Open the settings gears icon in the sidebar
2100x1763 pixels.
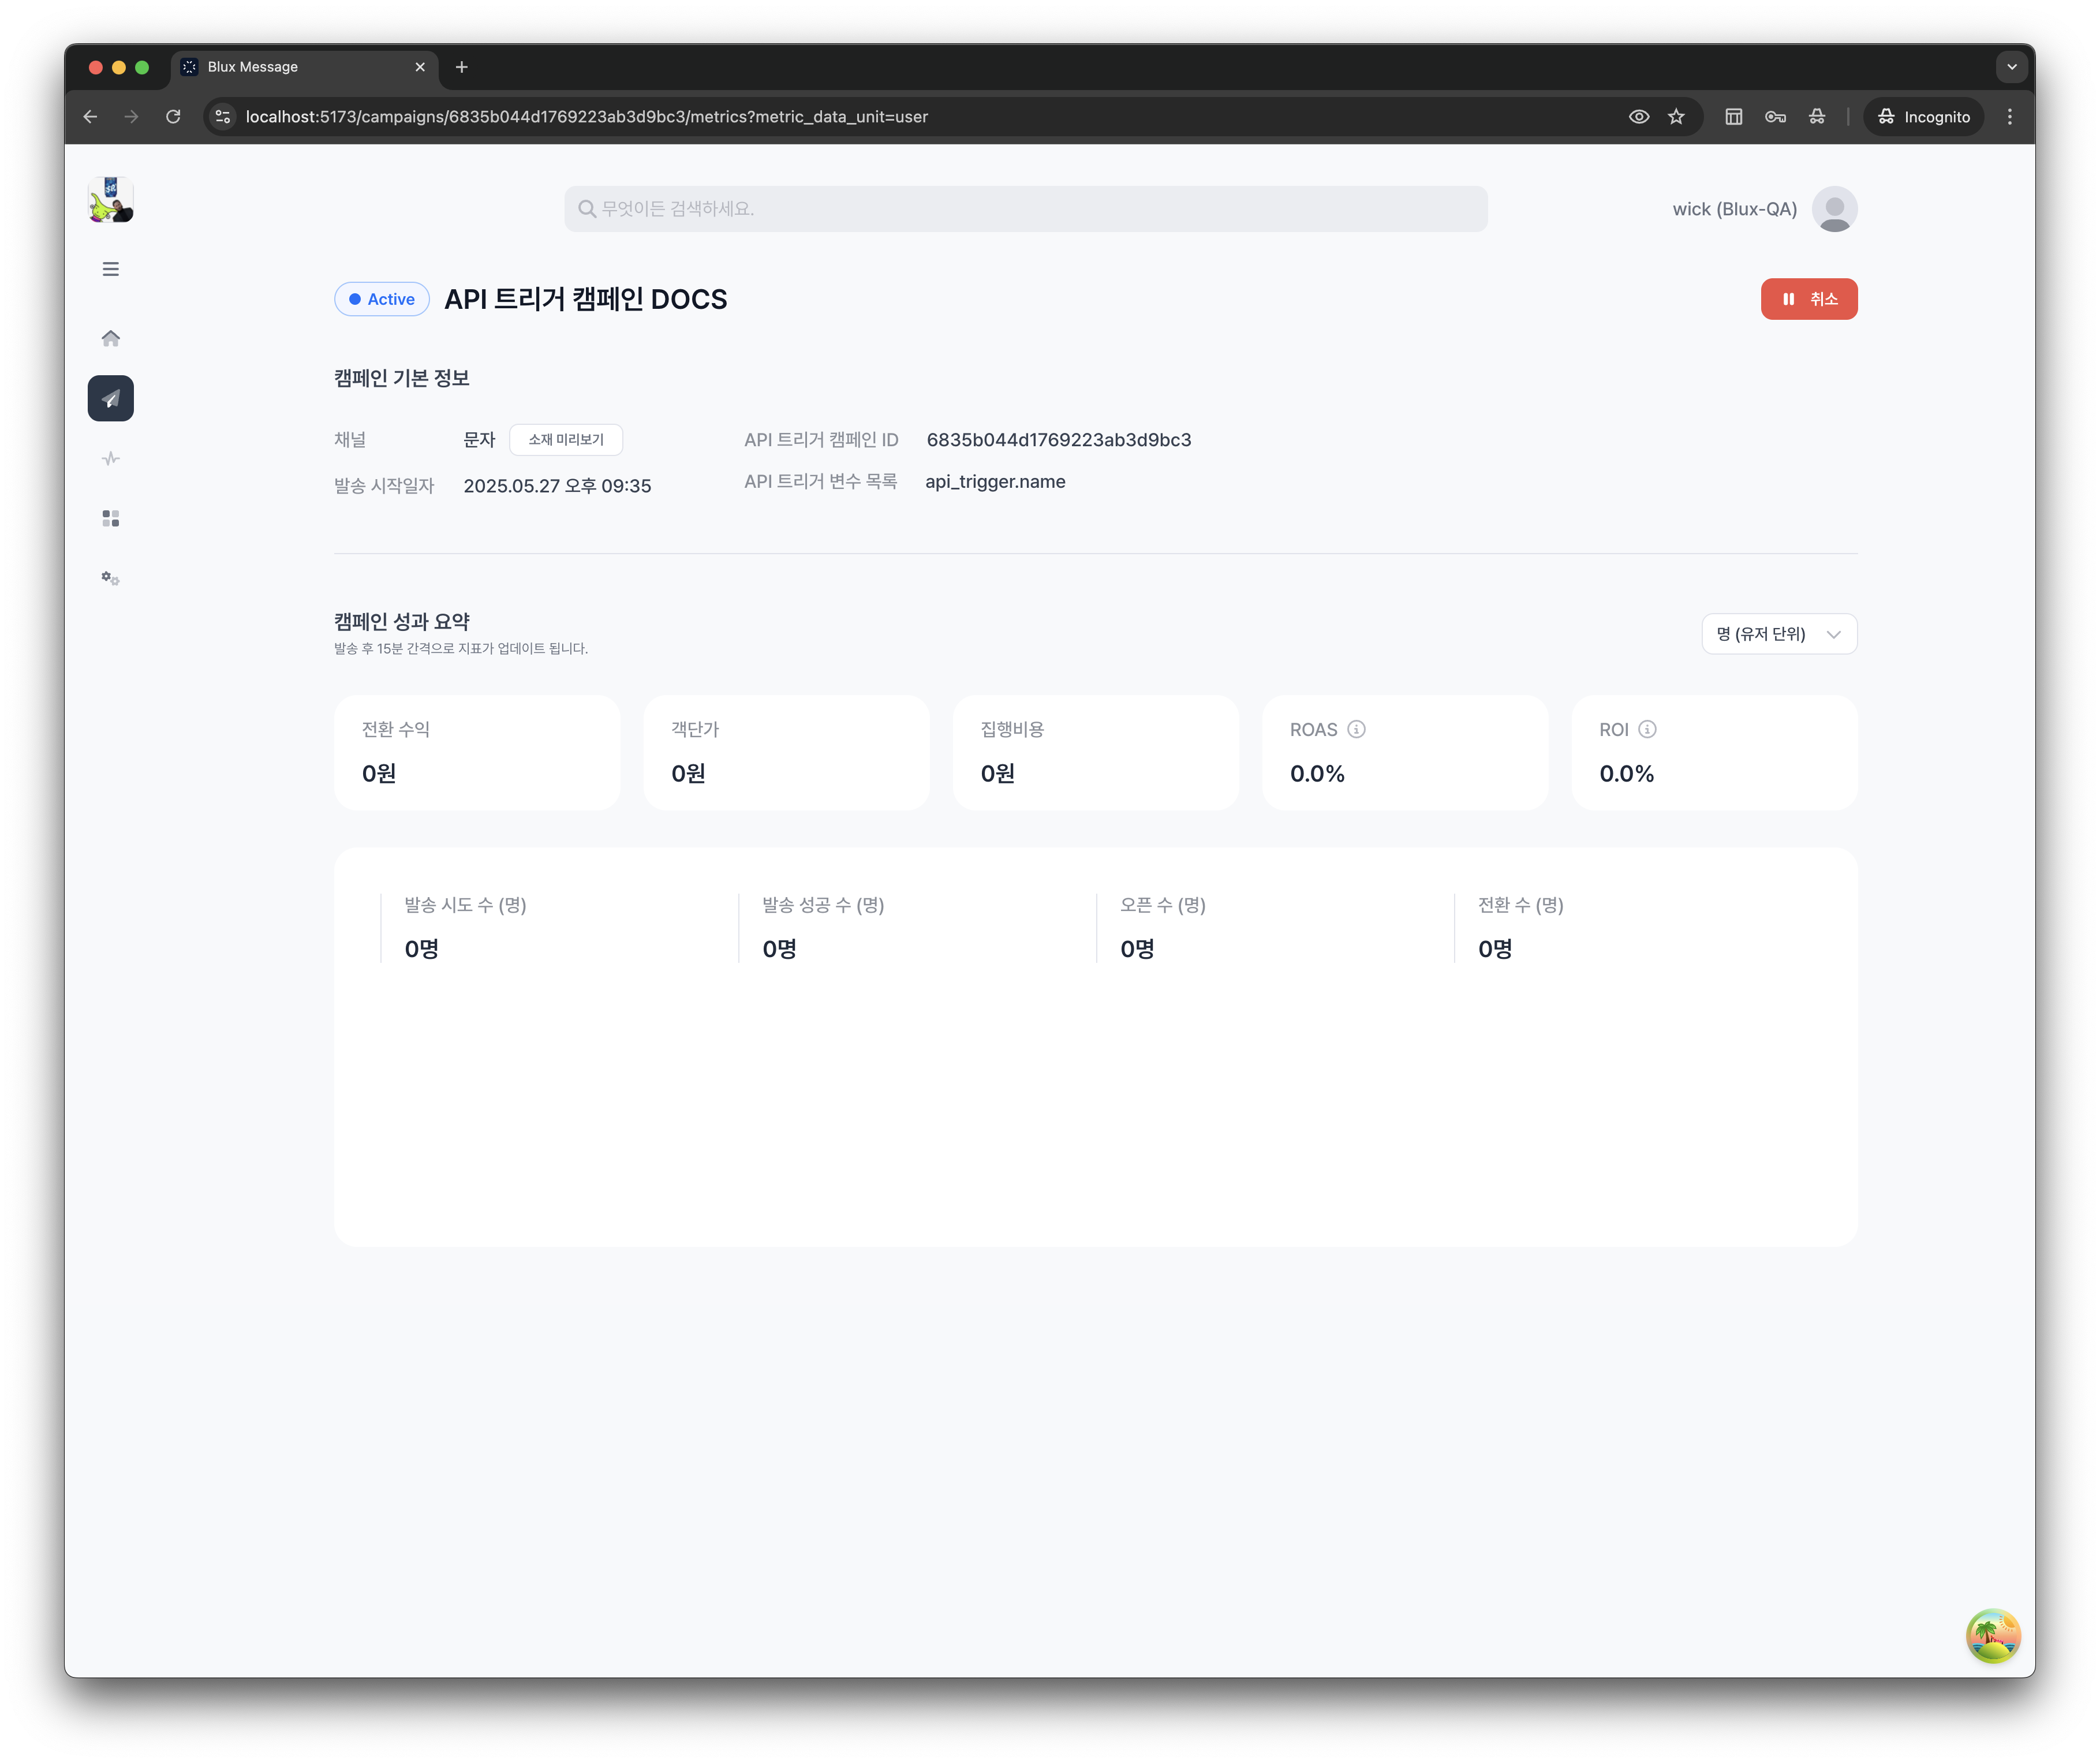tap(111, 579)
